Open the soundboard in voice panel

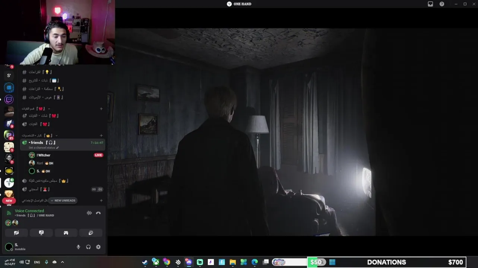(91, 233)
